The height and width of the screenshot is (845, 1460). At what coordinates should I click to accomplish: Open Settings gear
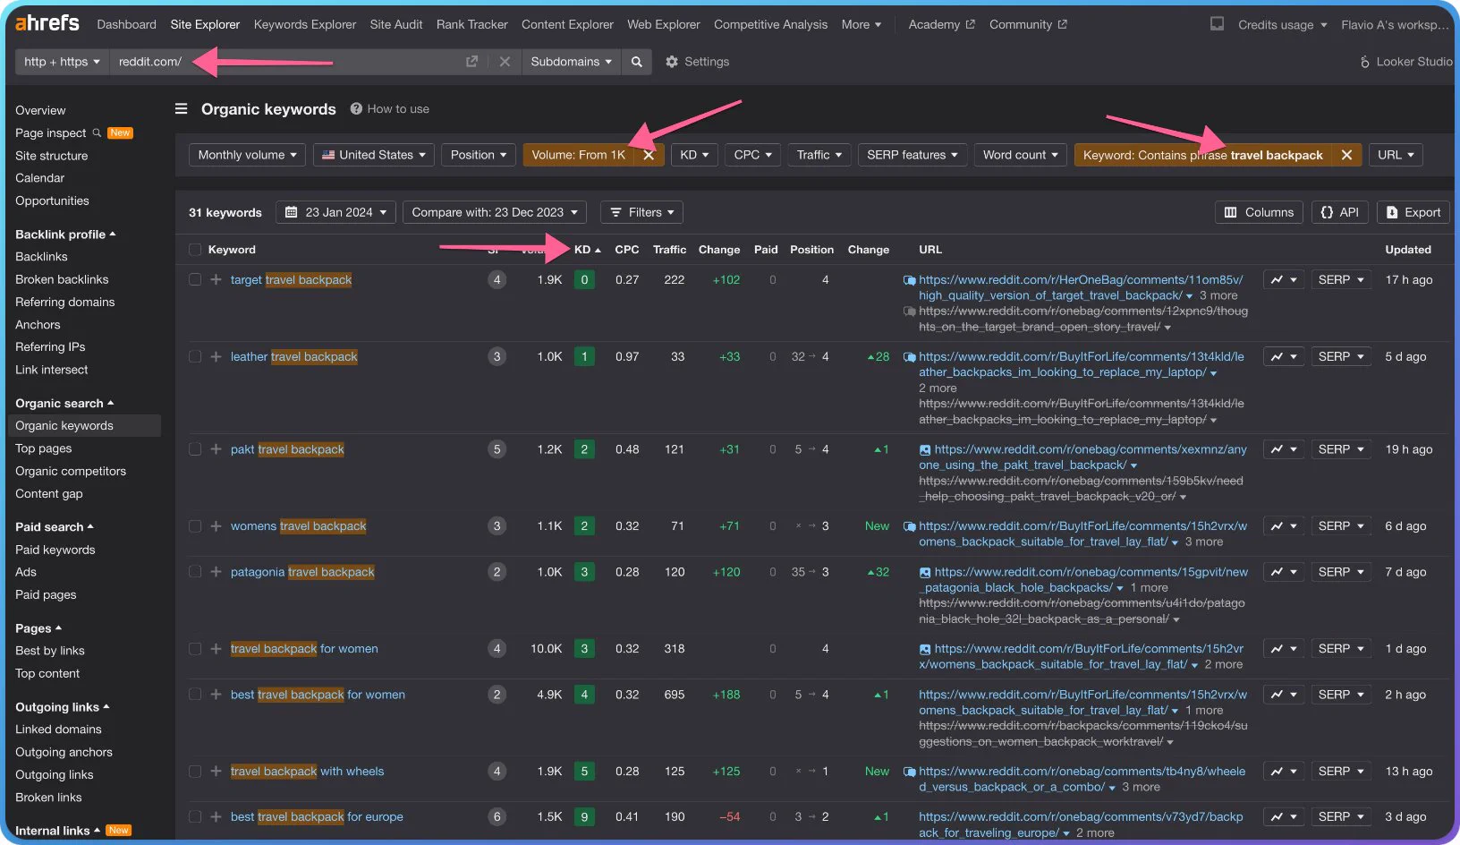(x=672, y=62)
